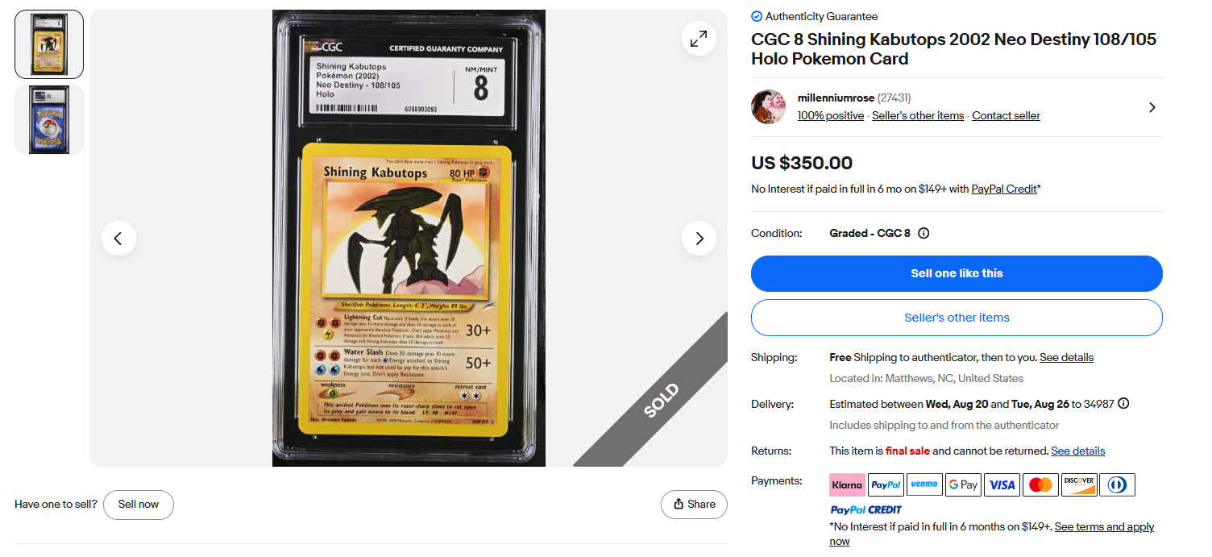
Task: Expand the image to full screen
Action: tap(699, 38)
